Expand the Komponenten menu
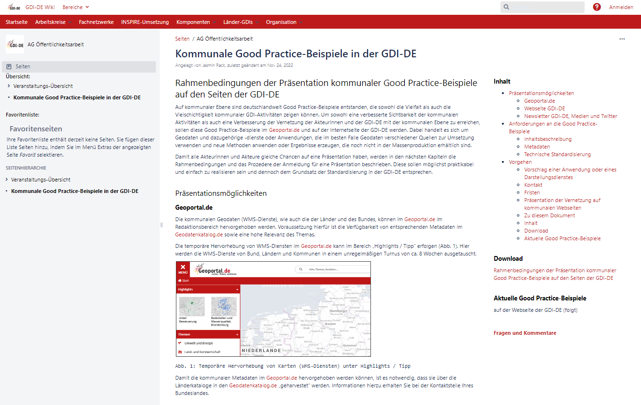This screenshot has width=641, height=405. click(196, 22)
